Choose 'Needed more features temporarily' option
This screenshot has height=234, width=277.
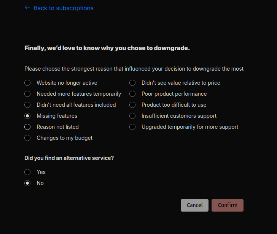(27, 94)
